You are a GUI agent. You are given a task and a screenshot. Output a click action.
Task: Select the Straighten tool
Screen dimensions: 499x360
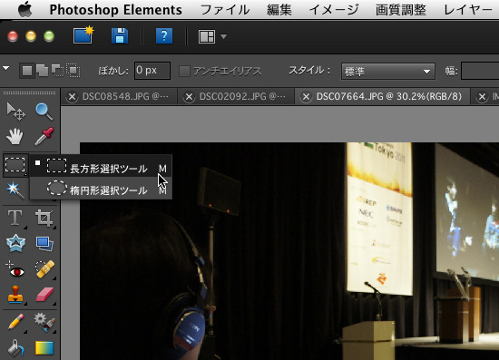click(44, 244)
